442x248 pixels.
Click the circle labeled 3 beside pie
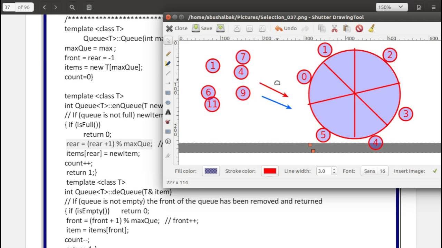(x=406, y=114)
